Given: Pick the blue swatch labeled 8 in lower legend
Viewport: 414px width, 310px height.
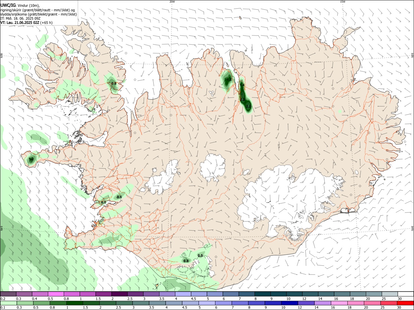Looking at the screenshot, I should 256,303.
